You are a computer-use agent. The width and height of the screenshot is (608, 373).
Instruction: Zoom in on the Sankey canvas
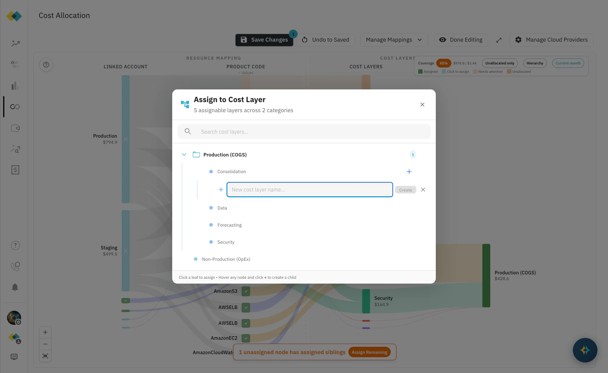[x=45, y=332]
